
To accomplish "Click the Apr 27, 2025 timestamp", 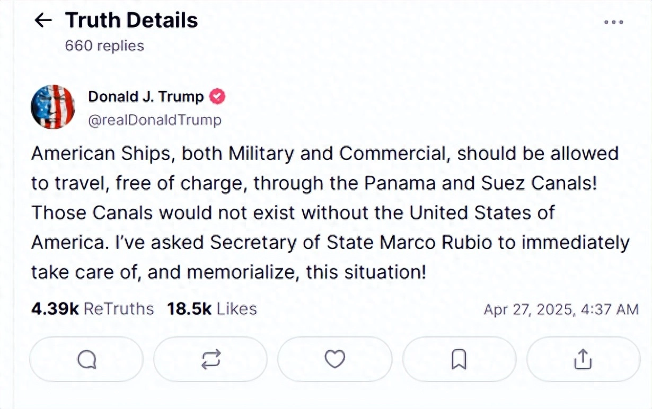I will click(x=561, y=309).
